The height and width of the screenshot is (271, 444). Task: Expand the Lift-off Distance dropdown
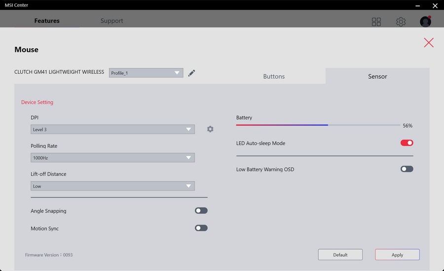pos(112,186)
